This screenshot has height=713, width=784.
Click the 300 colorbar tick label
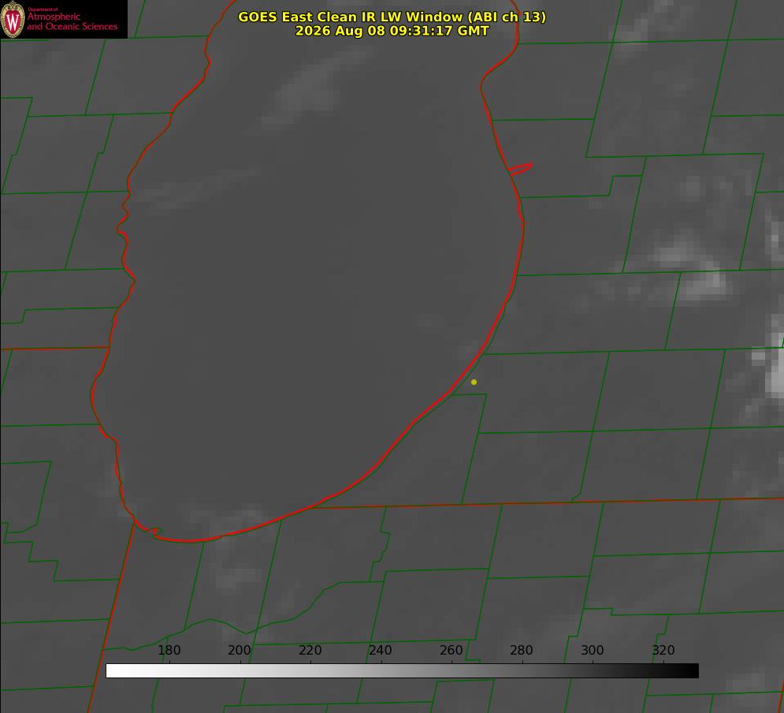tap(593, 651)
